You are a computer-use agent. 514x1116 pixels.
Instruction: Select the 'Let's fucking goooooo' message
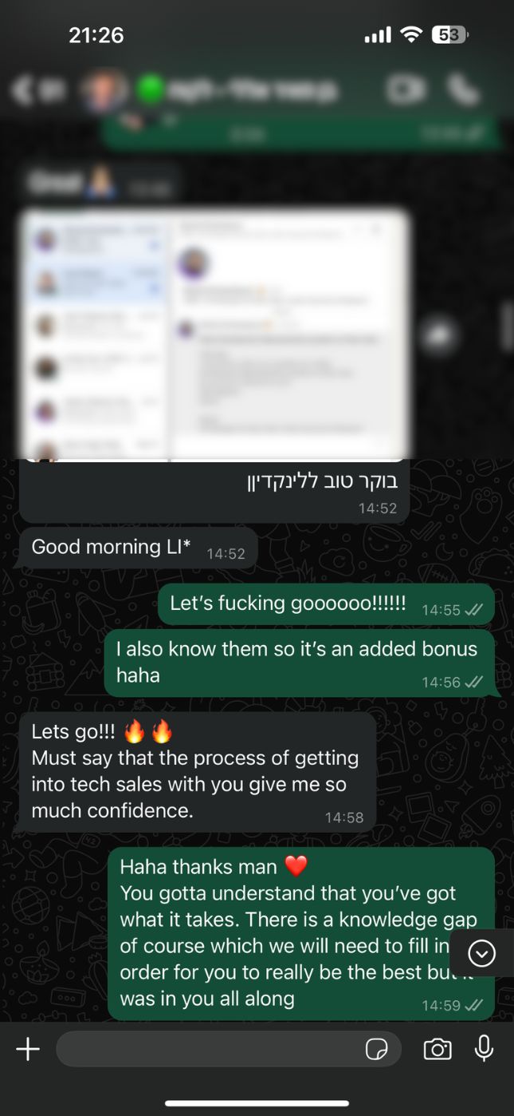(326, 604)
